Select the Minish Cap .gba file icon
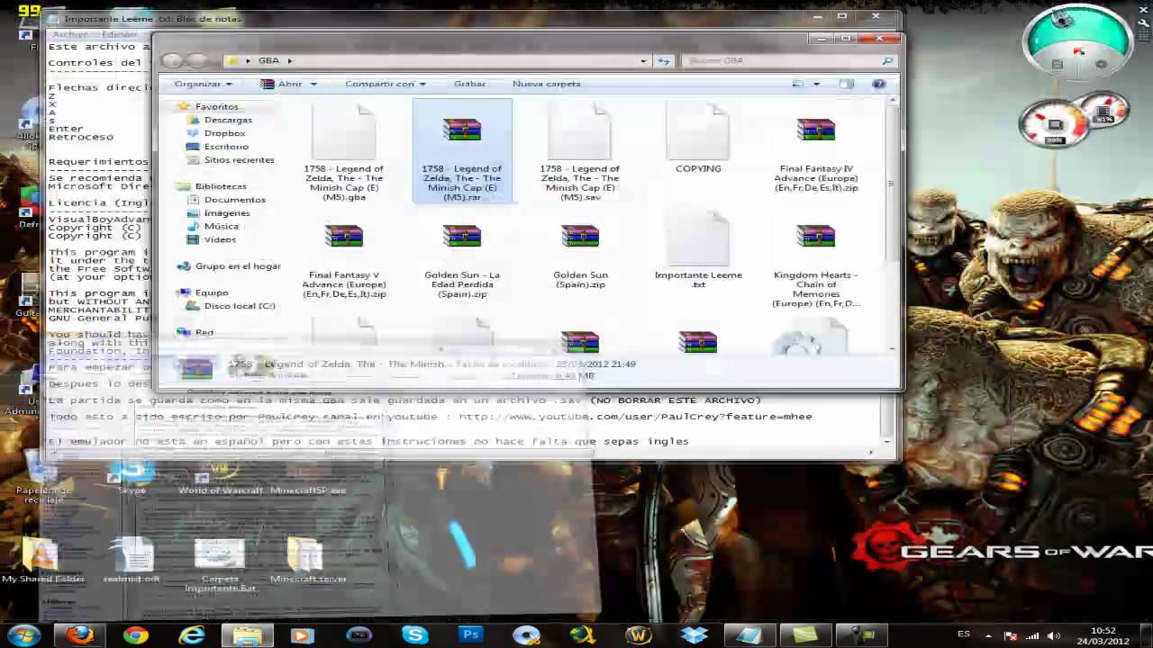The height and width of the screenshot is (648, 1153). 343,132
